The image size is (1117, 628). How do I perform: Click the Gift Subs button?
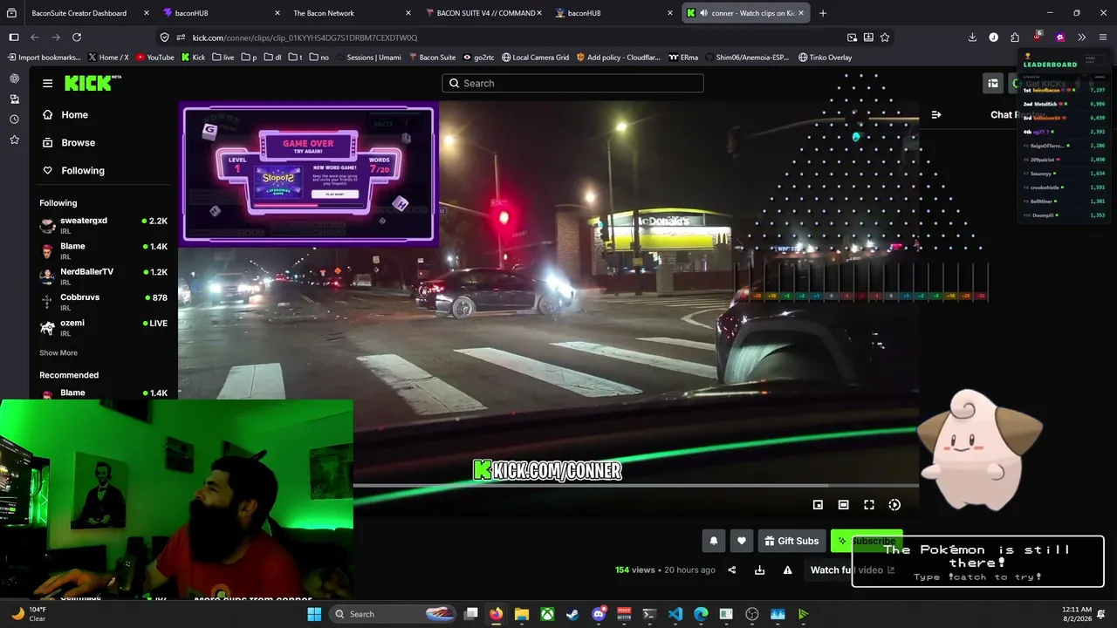791,541
